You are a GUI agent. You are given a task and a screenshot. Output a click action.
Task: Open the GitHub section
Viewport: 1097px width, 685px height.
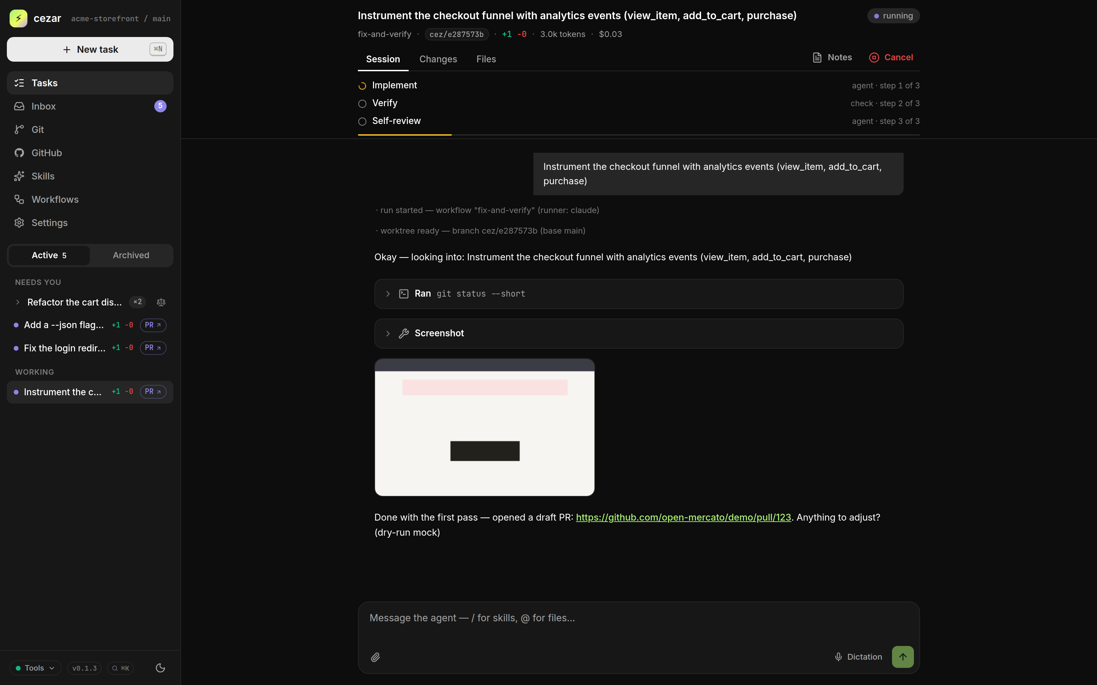(90, 153)
